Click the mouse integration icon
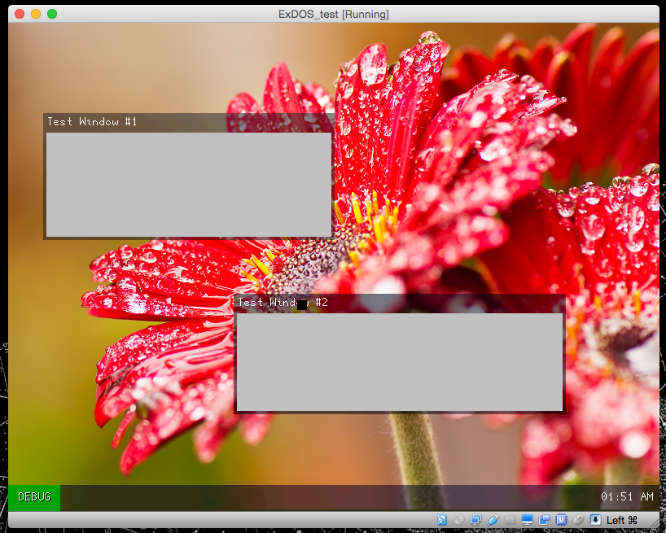The height and width of the screenshot is (533, 666). [578, 520]
